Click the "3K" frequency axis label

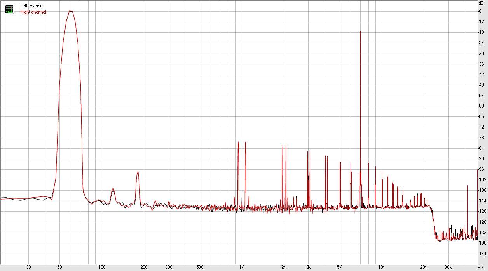click(x=308, y=267)
